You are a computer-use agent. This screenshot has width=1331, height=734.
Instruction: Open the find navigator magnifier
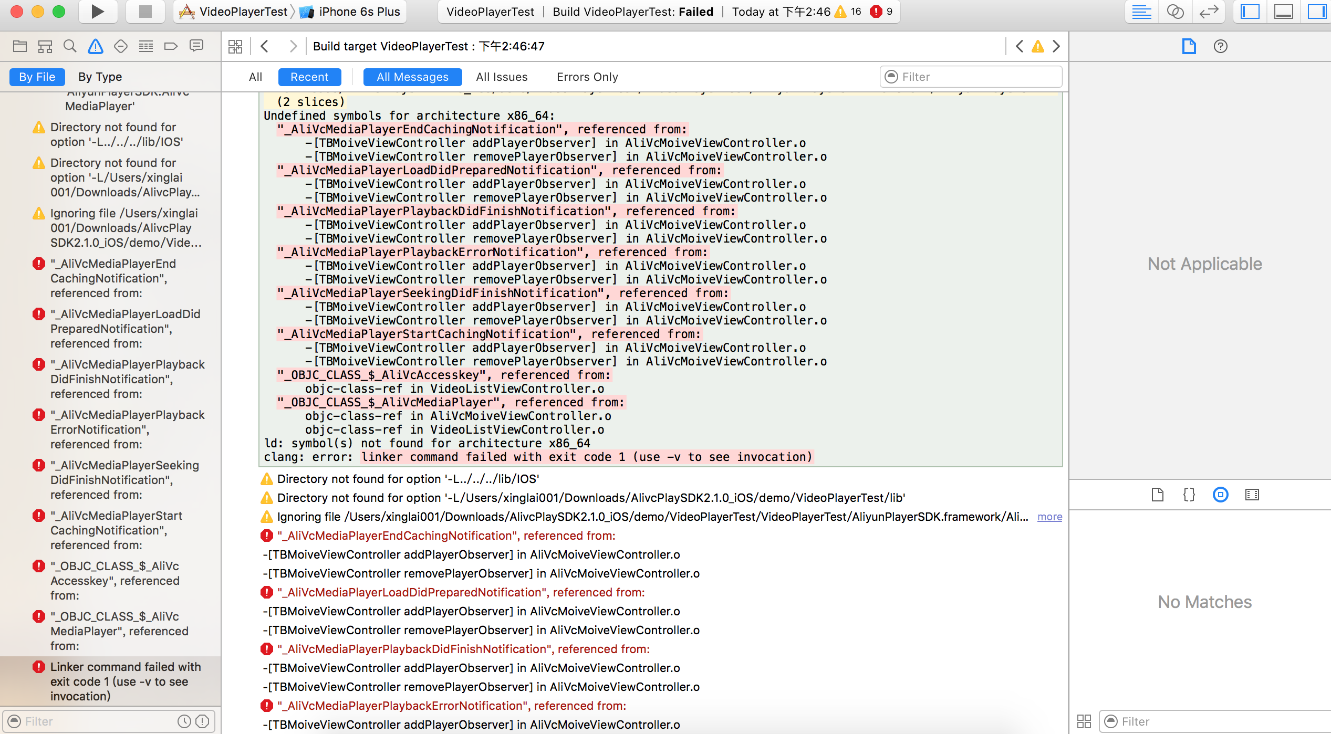[70, 46]
